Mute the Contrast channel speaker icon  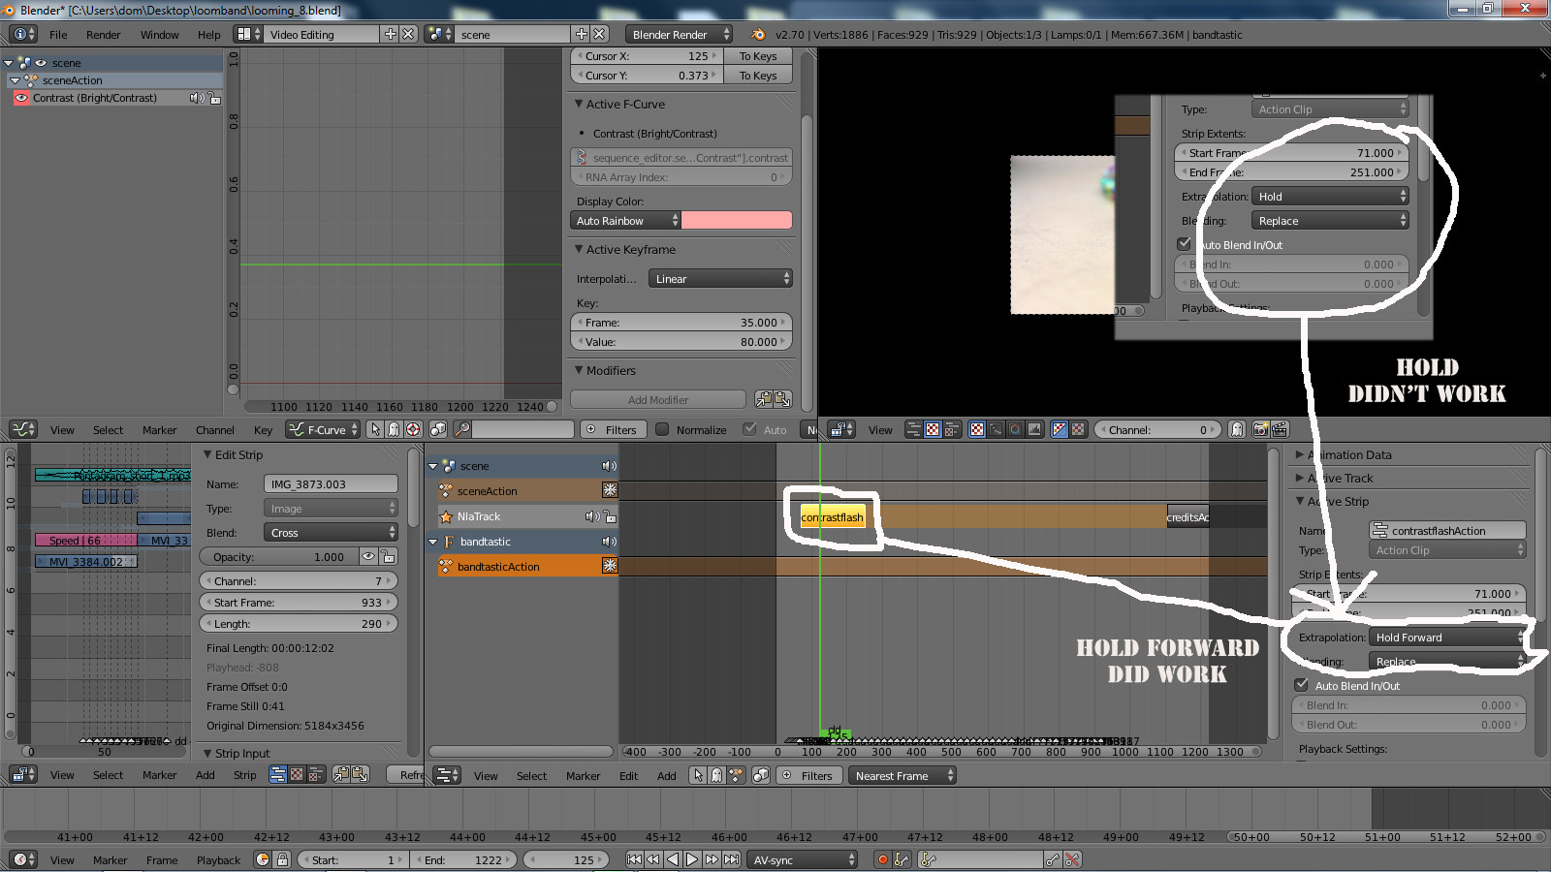[x=197, y=98]
